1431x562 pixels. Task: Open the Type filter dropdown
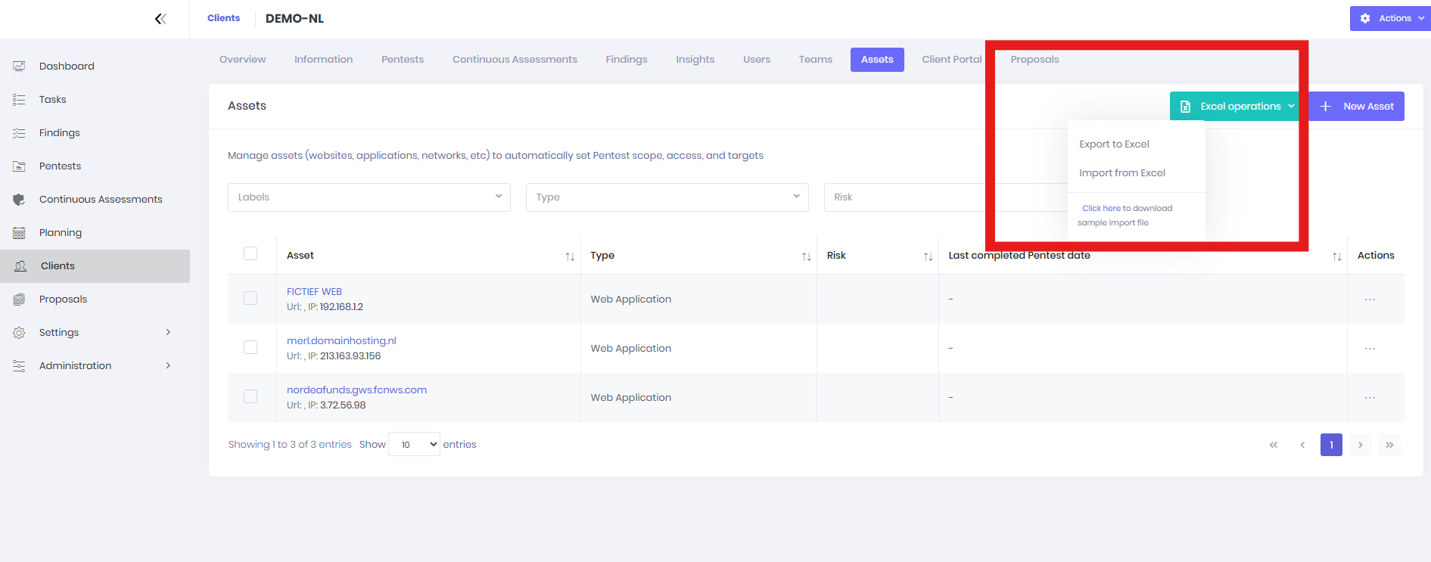[667, 197]
